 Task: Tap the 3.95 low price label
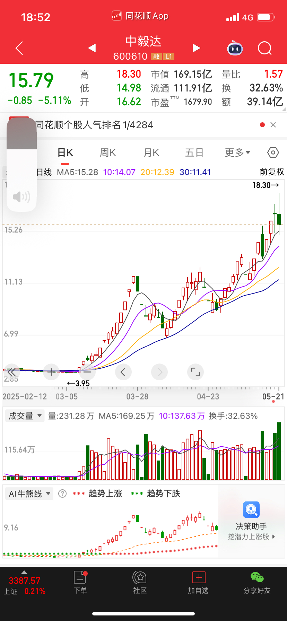(78, 383)
